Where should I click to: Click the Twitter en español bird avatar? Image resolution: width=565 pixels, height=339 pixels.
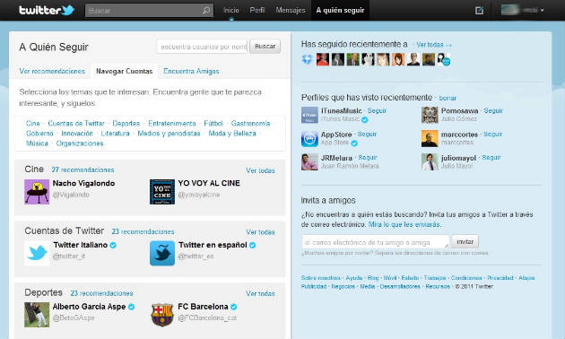click(162, 253)
